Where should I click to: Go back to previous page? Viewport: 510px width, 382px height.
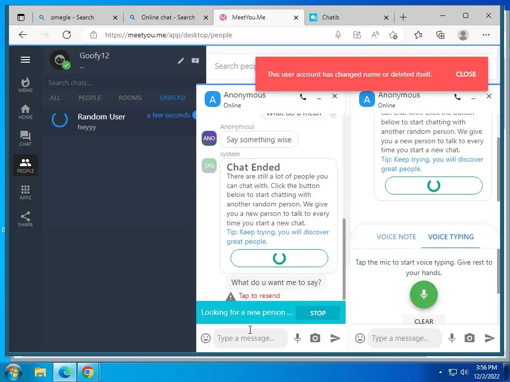(x=23, y=35)
